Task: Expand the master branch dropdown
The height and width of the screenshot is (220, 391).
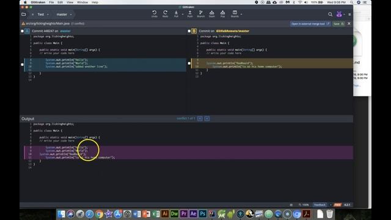Action: [x=71, y=15]
